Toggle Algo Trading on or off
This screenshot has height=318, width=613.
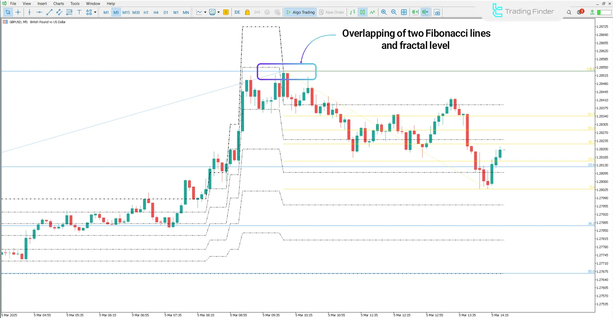[300, 12]
